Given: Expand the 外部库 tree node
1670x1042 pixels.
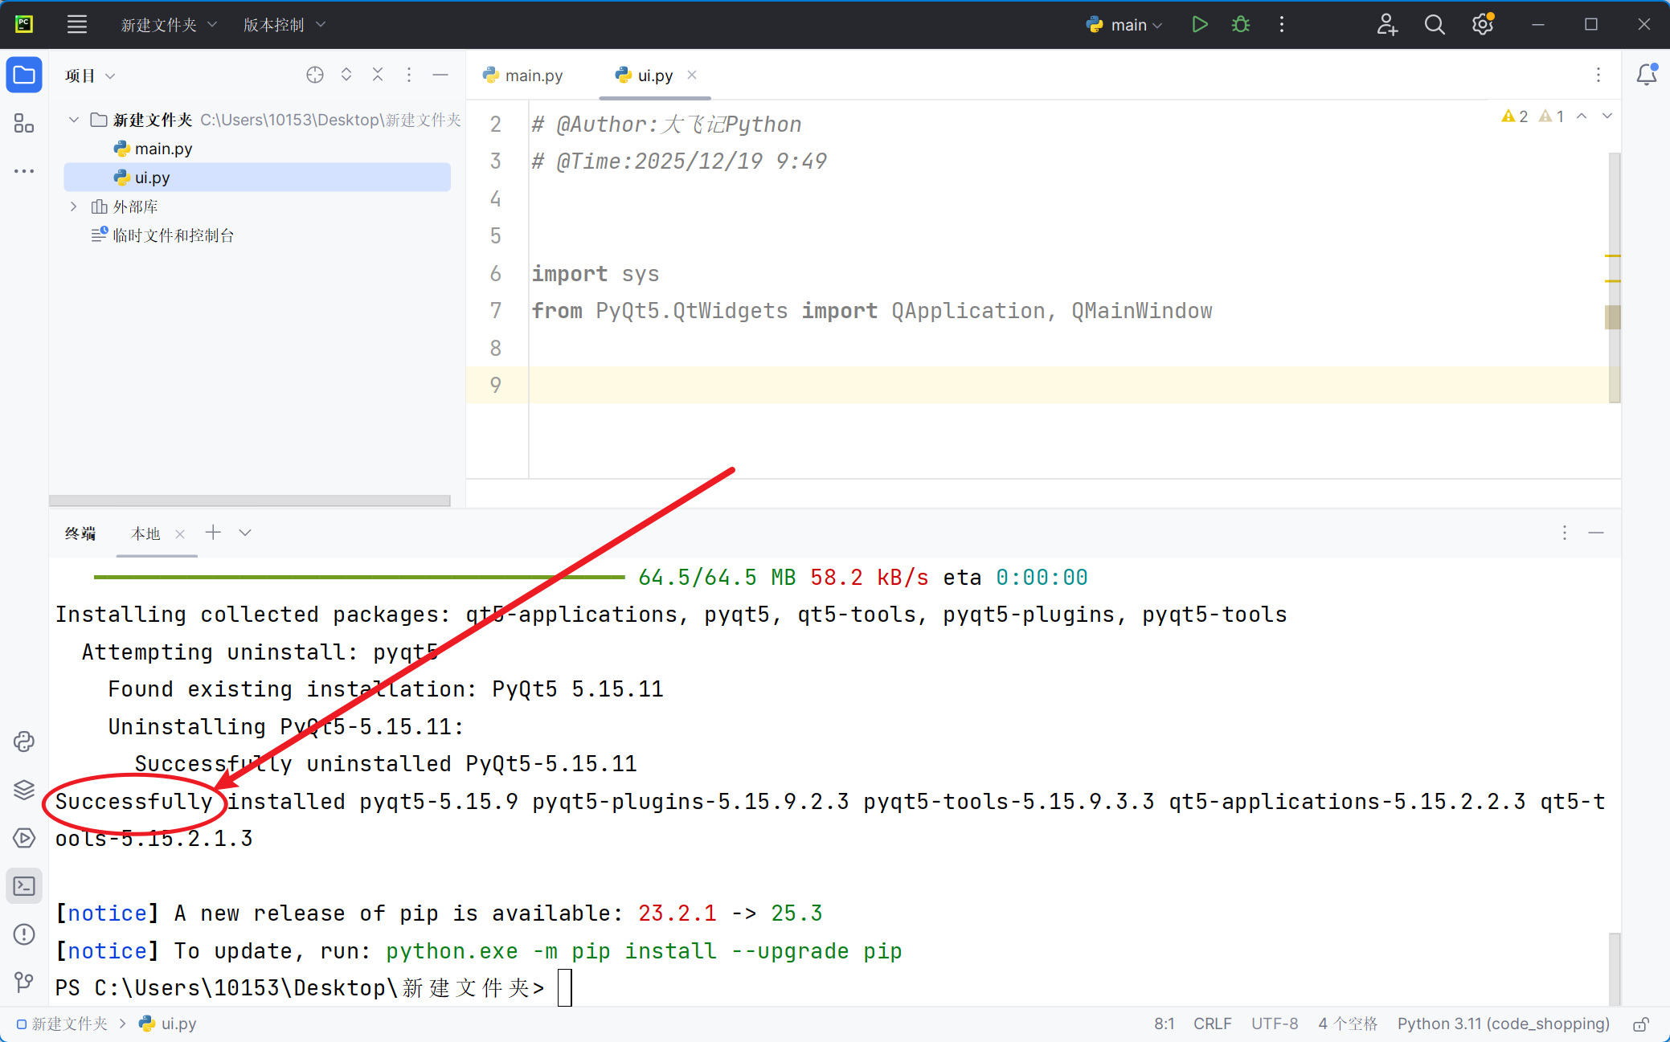Looking at the screenshot, I should [73, 206].
